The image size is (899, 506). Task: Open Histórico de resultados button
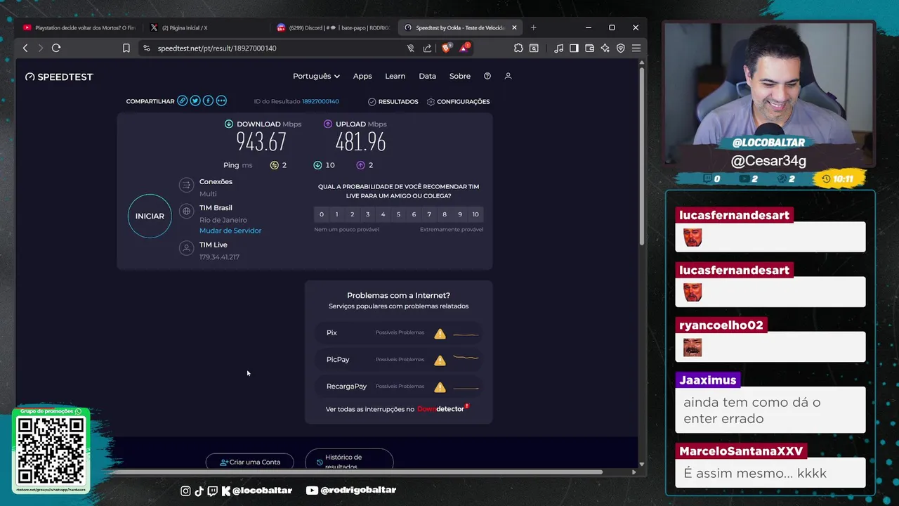[349, 461]
